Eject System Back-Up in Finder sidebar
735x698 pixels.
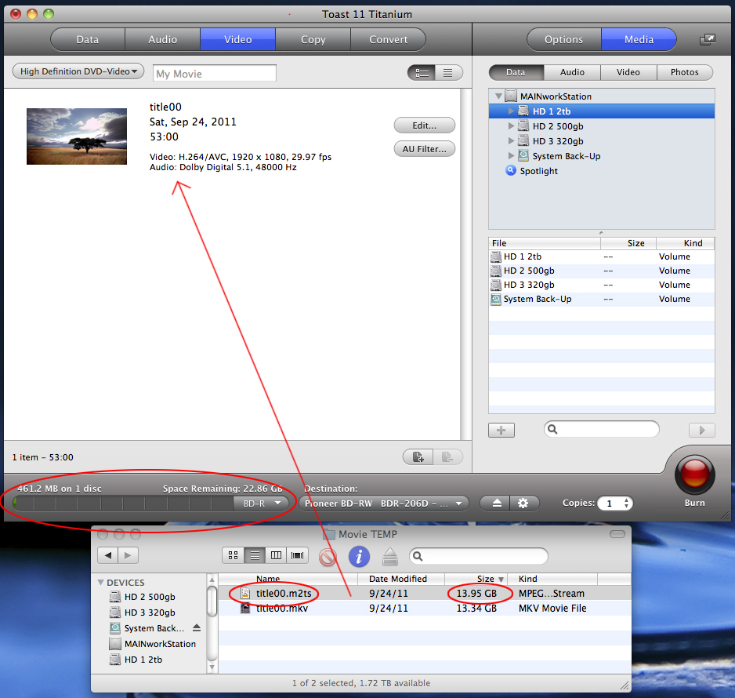(197, 627)
